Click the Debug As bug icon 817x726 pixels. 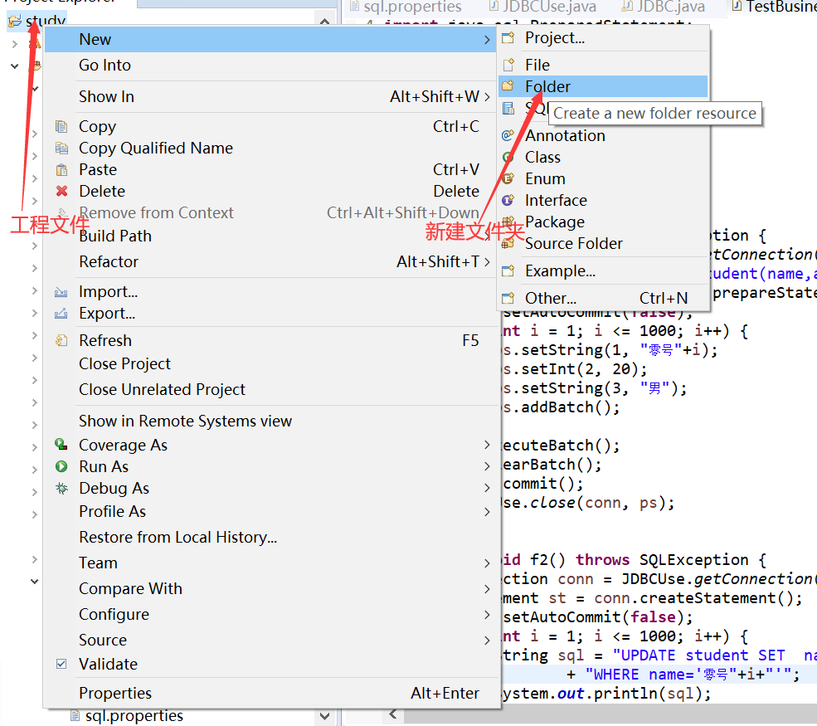tap(61, 488)
